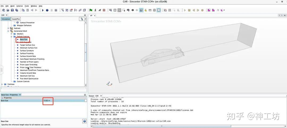Click the blue play arrow toolbar icon
Image resolution: width=287 pixels, height=128 pixels.
coord(43,10)
